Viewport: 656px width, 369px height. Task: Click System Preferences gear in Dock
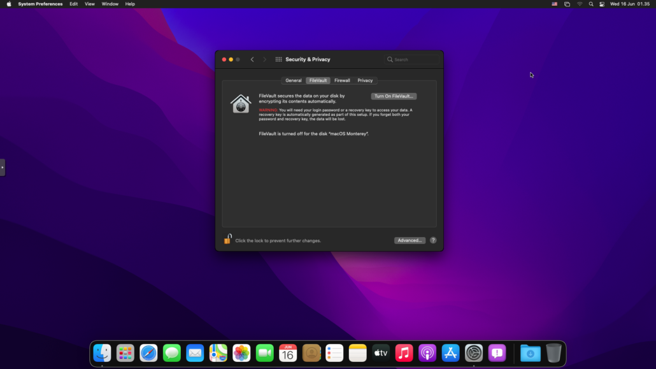[x=474, y=353]
